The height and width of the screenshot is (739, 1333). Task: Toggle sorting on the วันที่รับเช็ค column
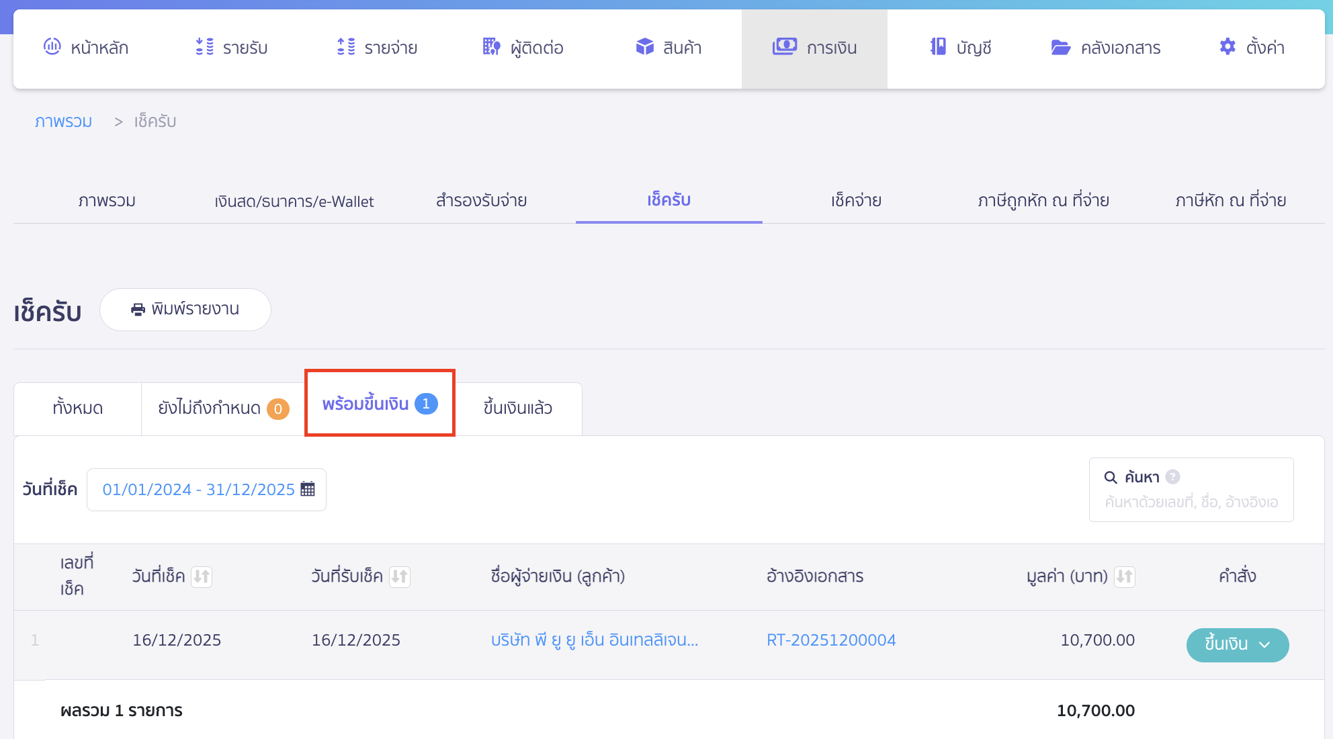coord(400,576)
